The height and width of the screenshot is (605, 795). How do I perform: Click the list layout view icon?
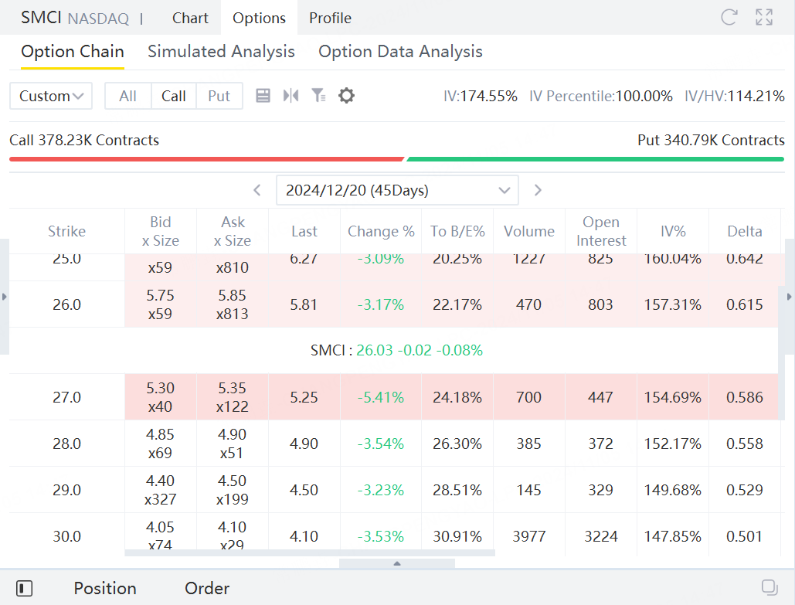pos(263,96)
